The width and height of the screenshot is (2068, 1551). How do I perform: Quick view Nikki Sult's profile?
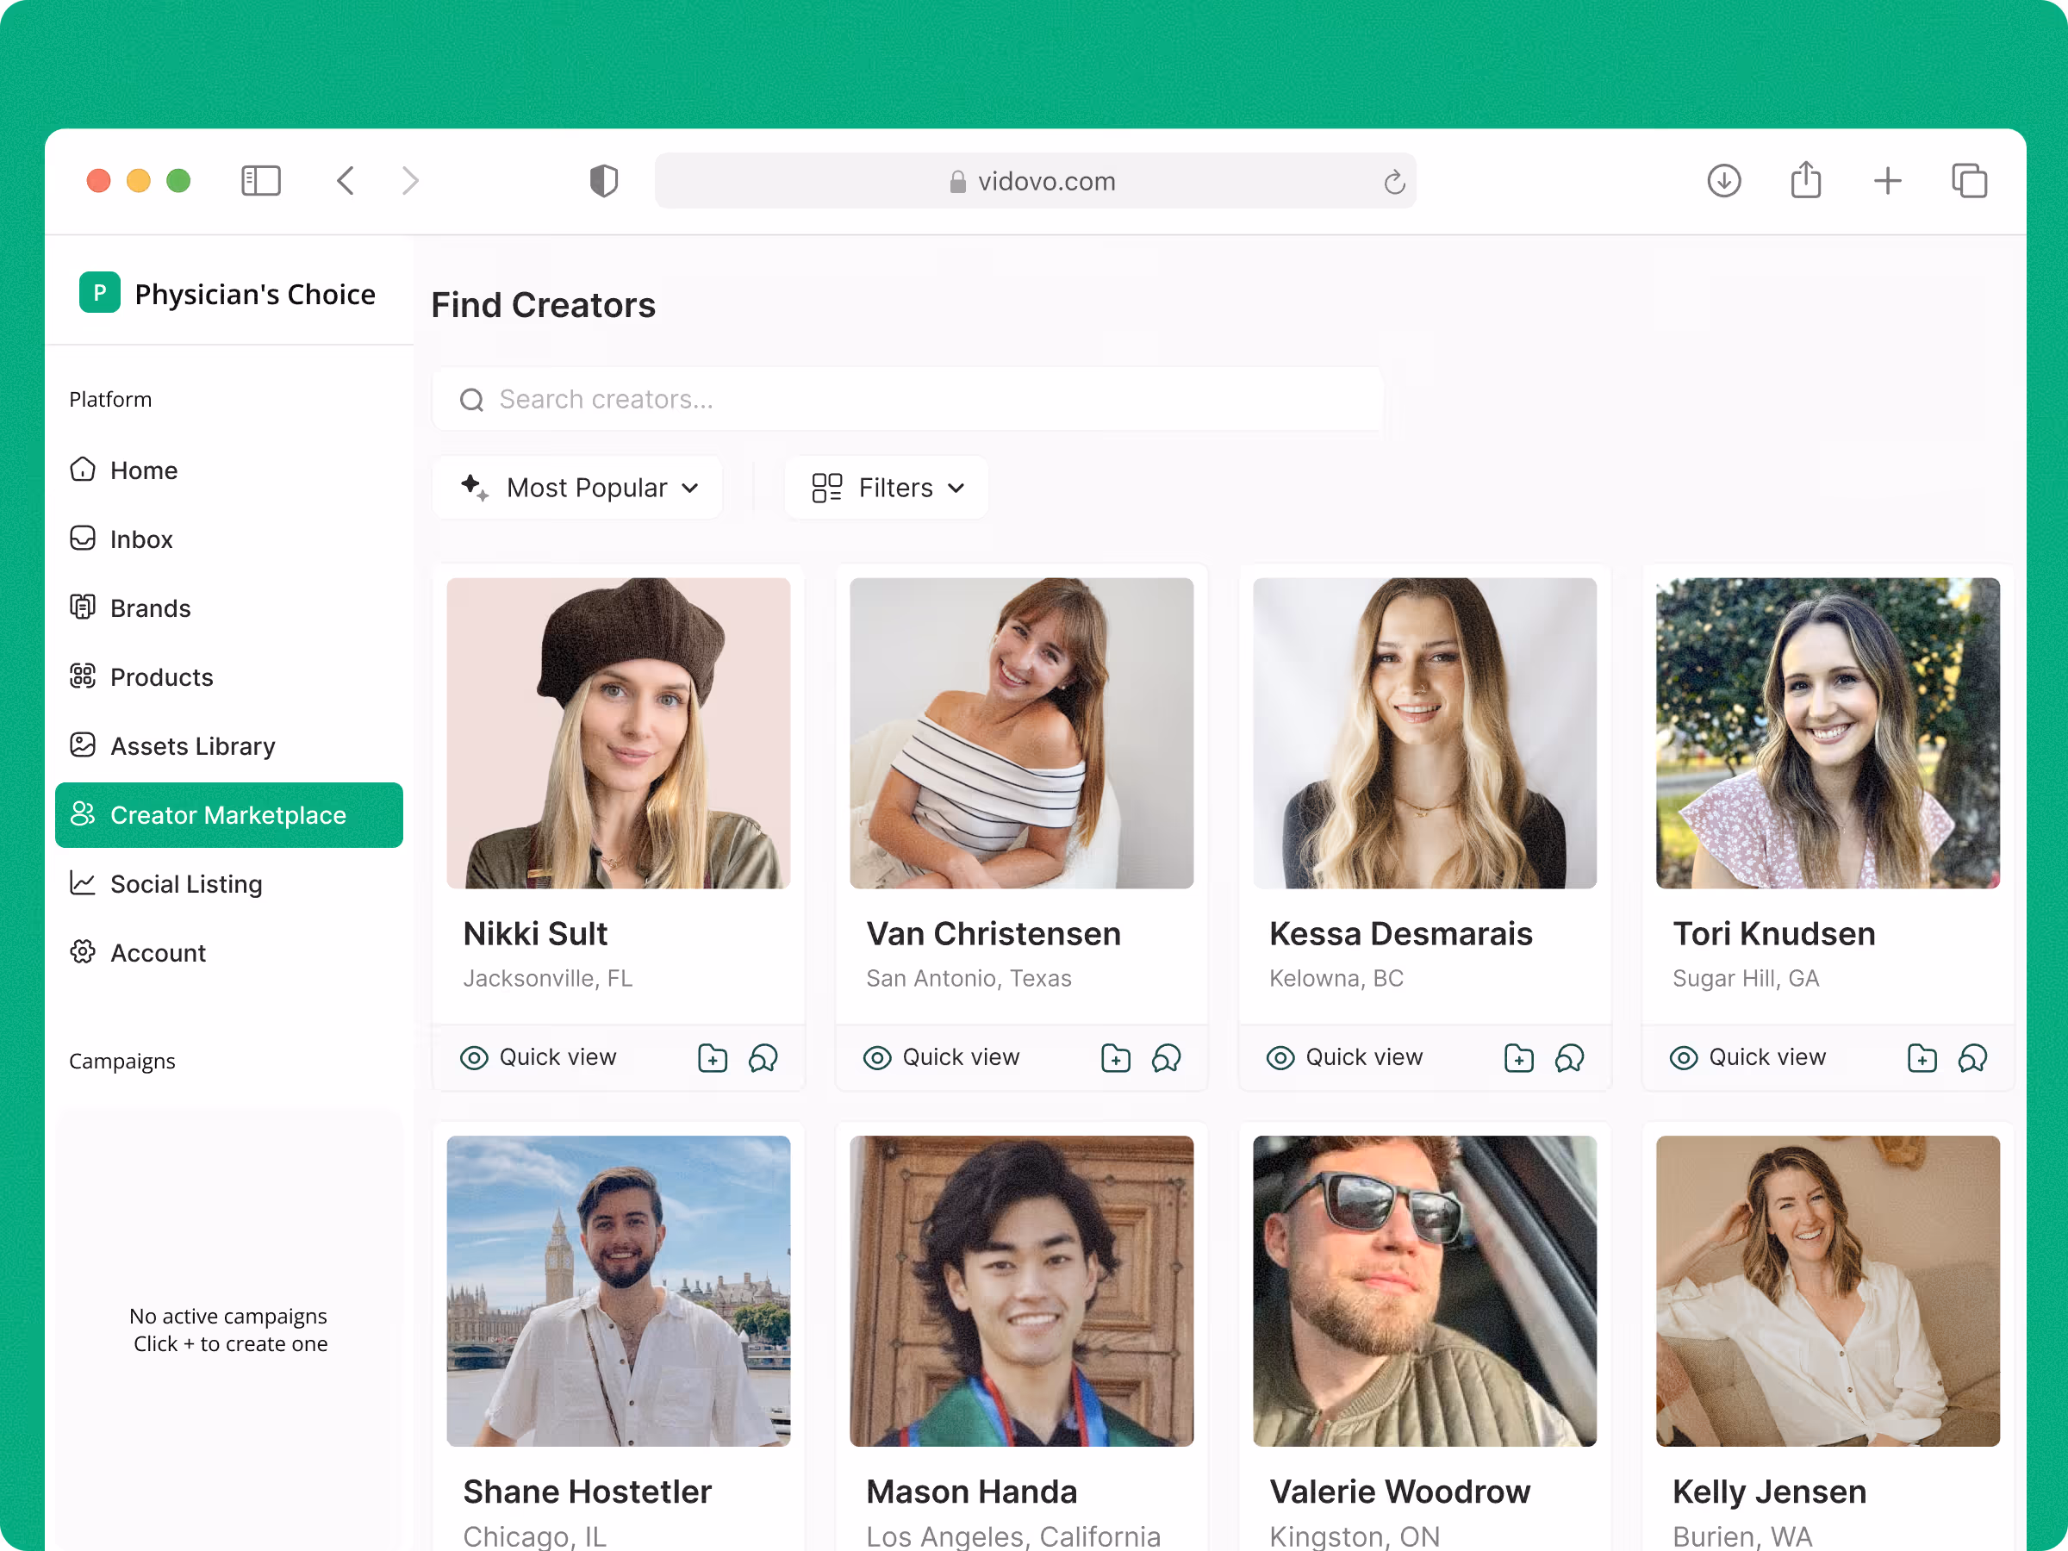coord(539,1057)
